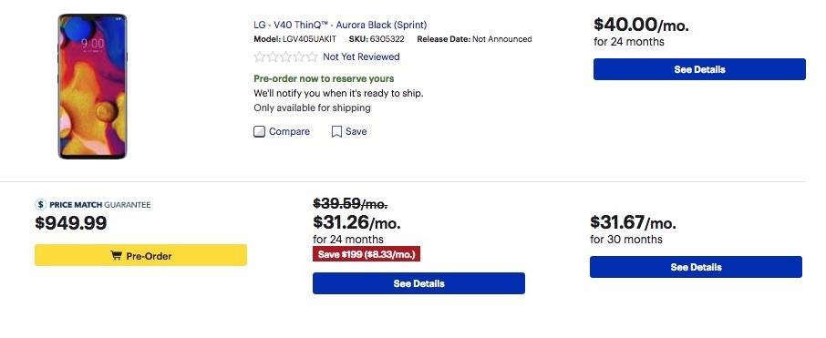
Task: Click the fifth rating star
Action: [x=312, y=56]
